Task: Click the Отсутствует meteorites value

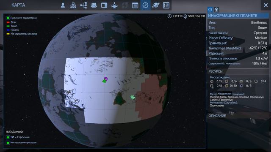Action: [x=217, y=106]
